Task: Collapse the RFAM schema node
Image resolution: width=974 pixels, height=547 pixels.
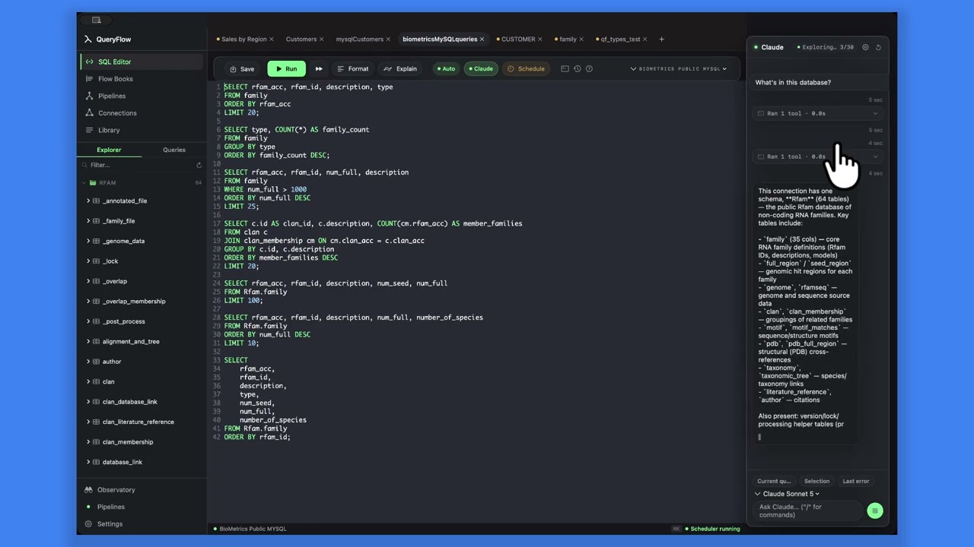Action: [84, 183]
